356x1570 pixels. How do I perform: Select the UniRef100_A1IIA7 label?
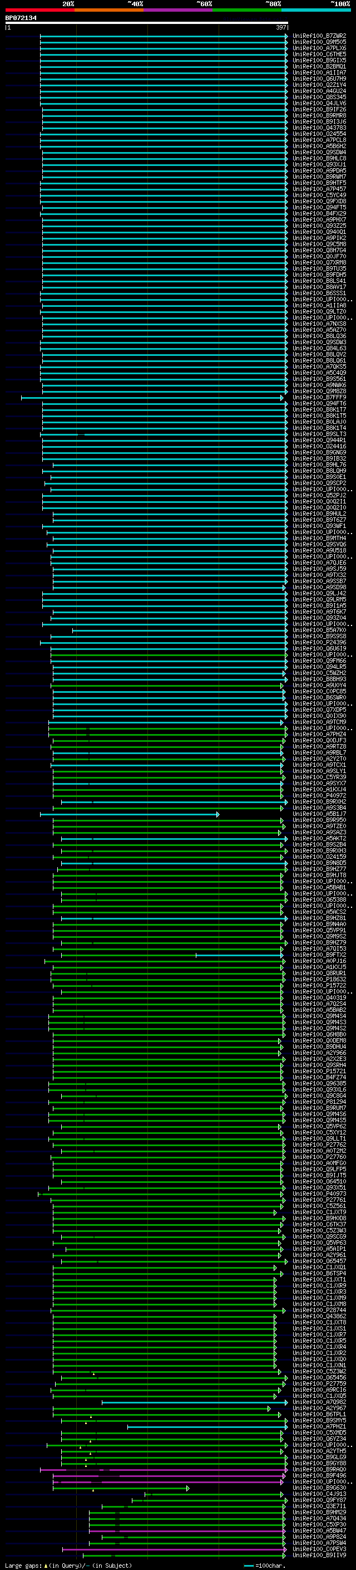(319, 72)
